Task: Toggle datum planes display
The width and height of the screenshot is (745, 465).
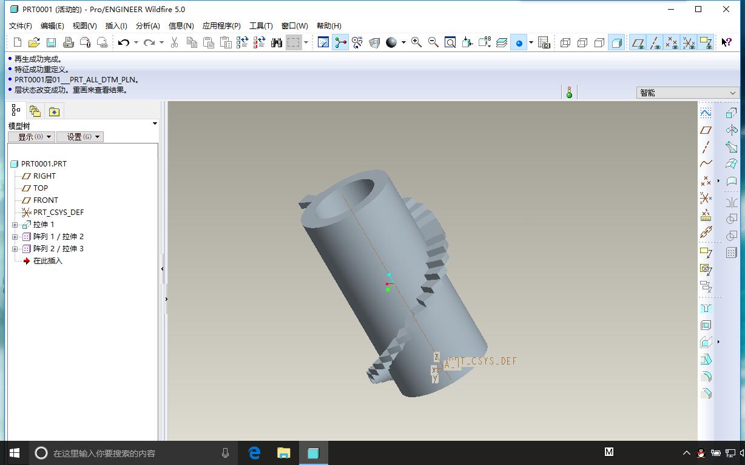Action: 638,42
